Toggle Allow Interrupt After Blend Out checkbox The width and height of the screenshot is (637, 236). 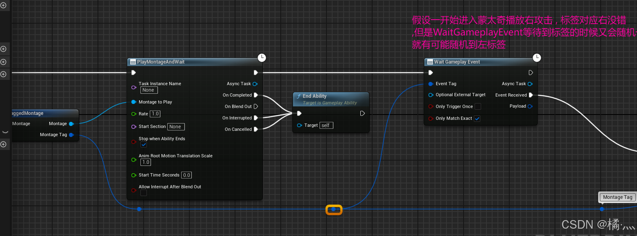[144, 193]
